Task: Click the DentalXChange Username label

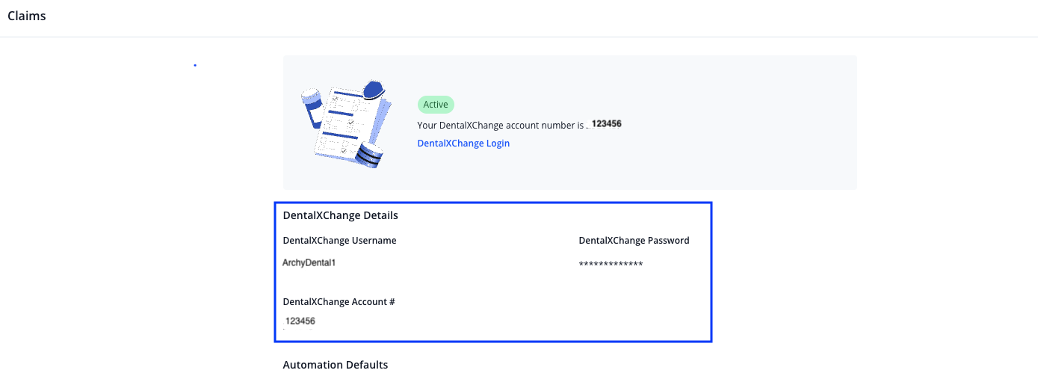Action: (339, 241)
